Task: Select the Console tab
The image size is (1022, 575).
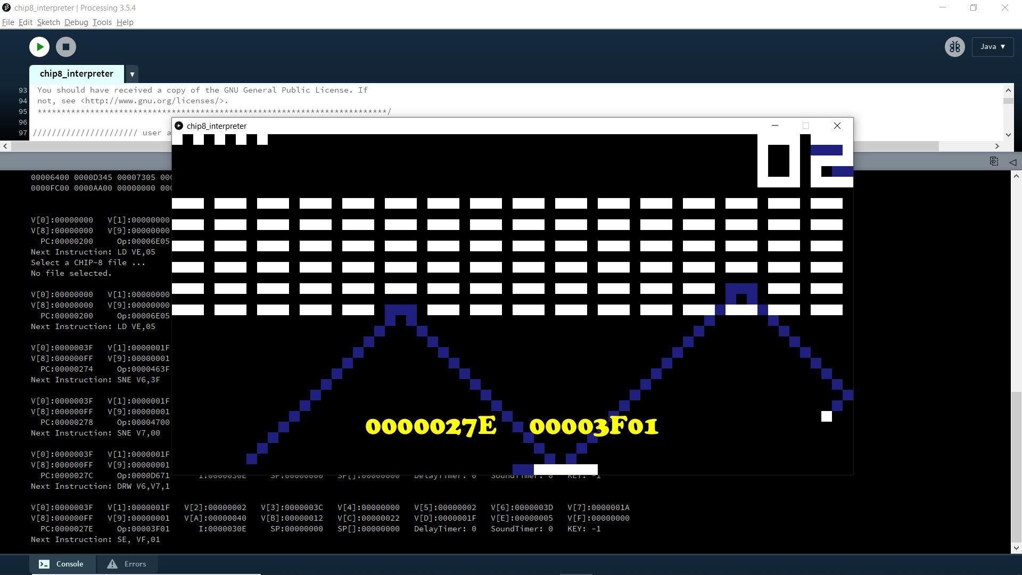Action: (x=69, y=563)
